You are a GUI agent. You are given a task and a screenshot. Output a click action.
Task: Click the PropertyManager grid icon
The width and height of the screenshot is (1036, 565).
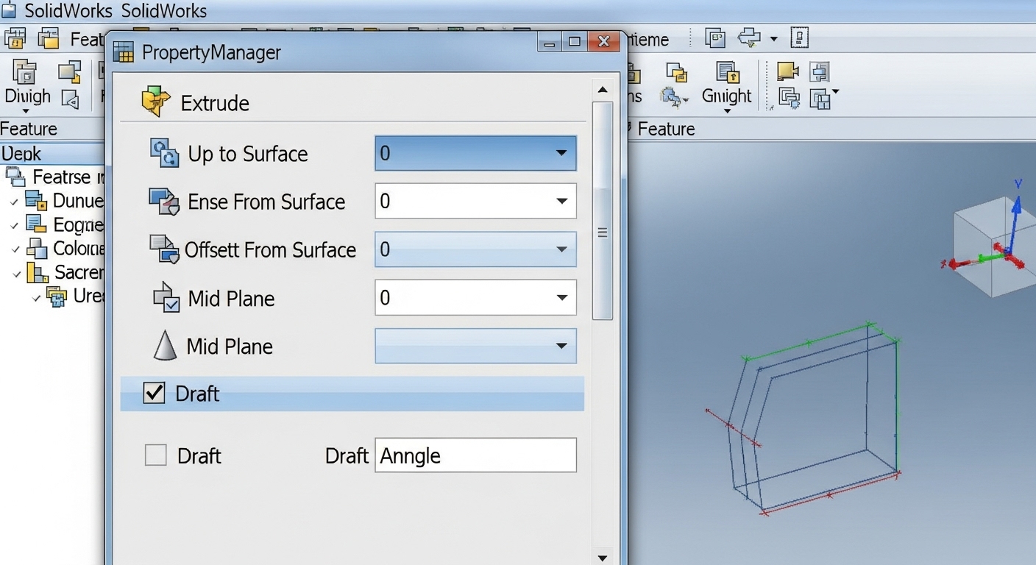pos(124,52)
